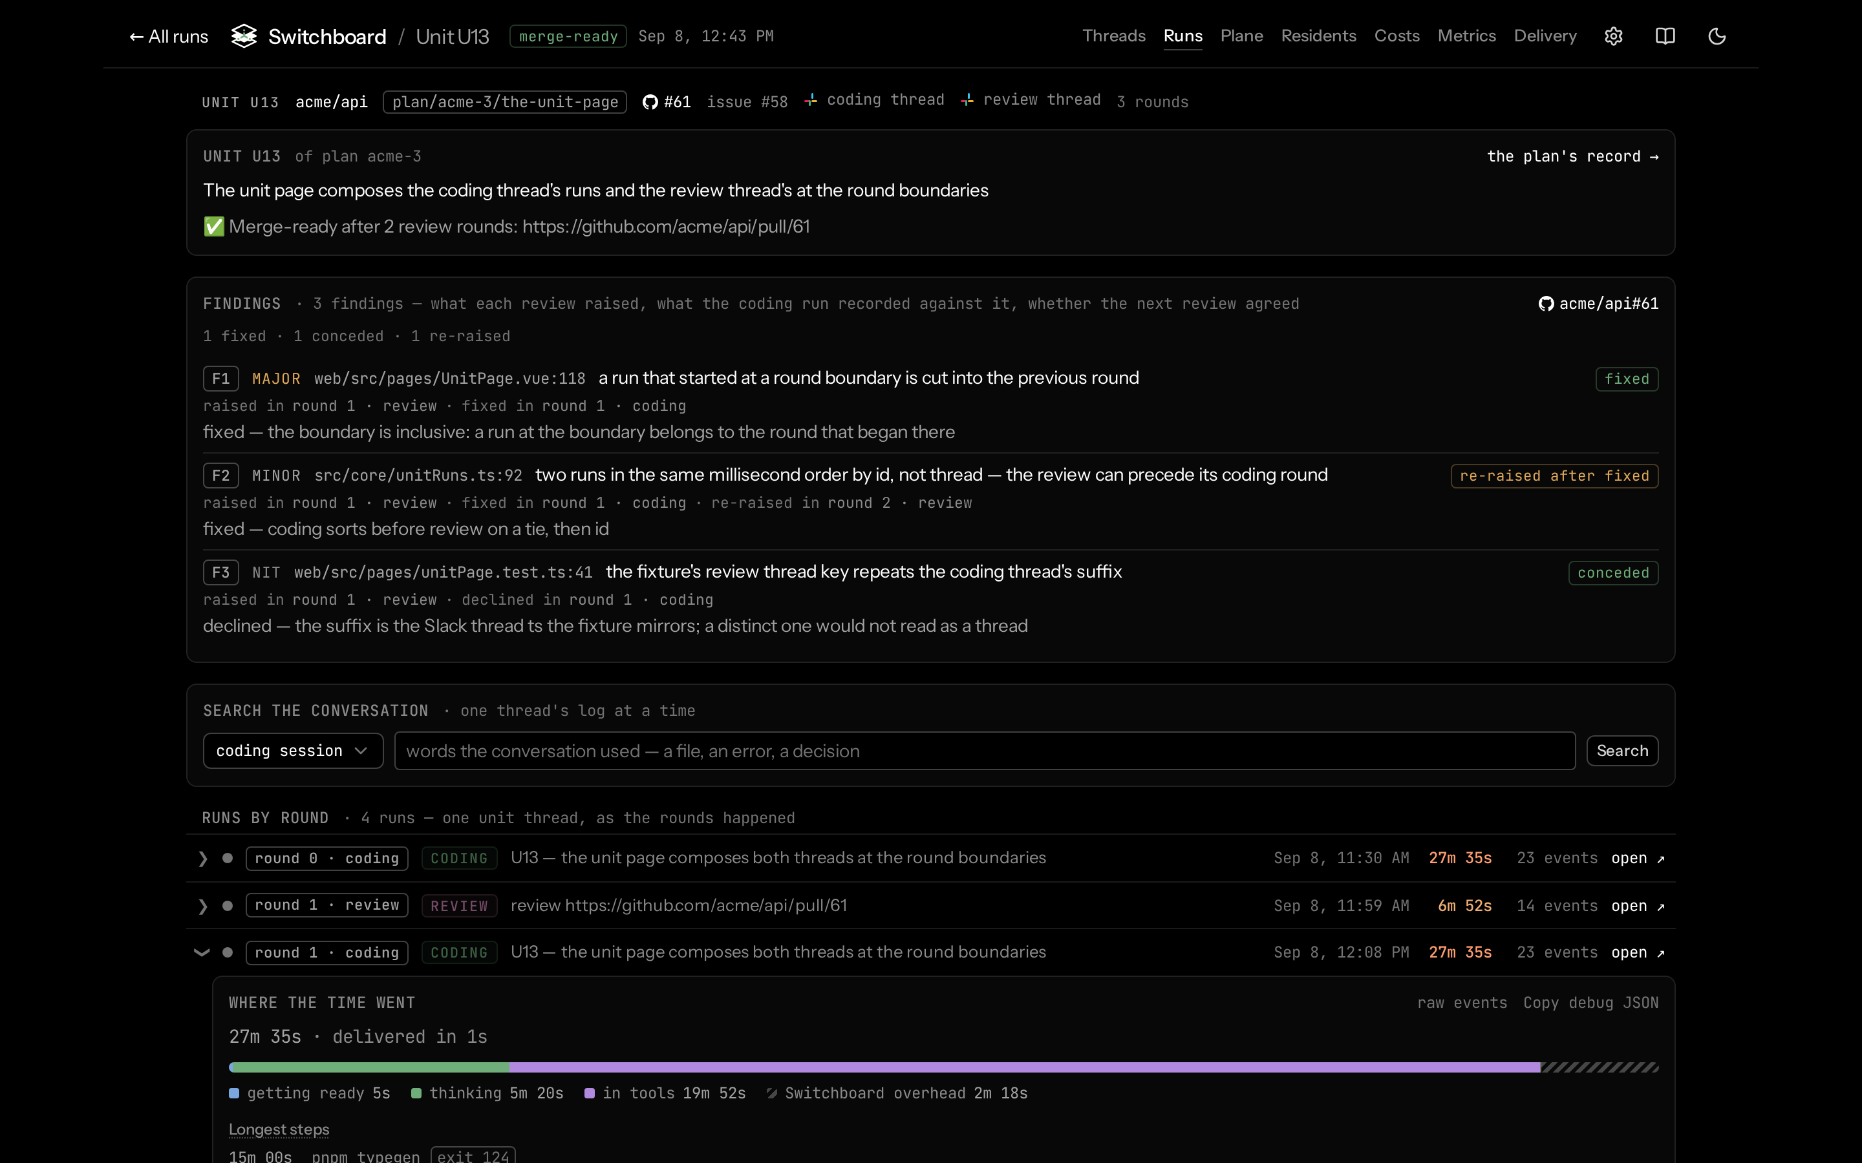Open acme/api#61 on GitHub
Image resolution: width=1862 pixels, height=1163 pixels.
tap(1598, 304)
